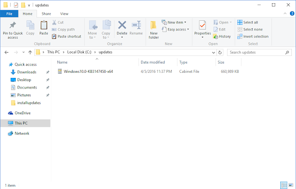This screenshot has width=296, height=189.
Task: Click the Search updates field
Action: 259,53
